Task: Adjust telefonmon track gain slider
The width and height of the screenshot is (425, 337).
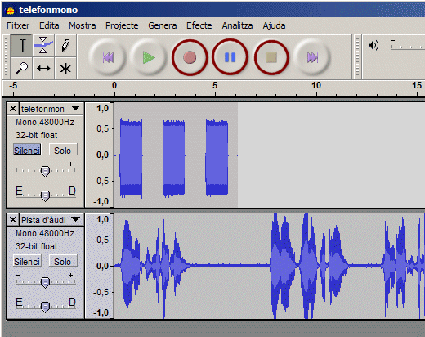Action: (45, 171)
